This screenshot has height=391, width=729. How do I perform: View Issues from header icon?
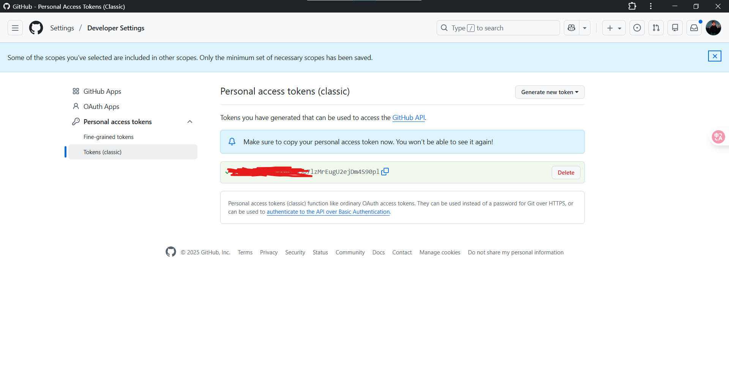click(637, 28)
